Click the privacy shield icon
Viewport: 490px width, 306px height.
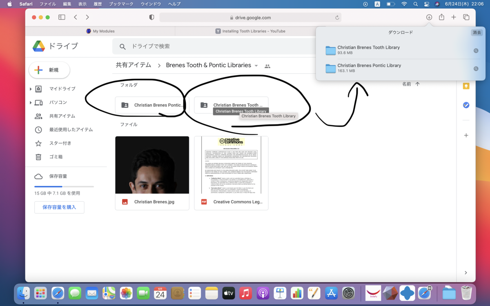(151, 18)
